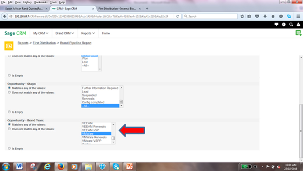Click the yellow Reports icon beside breadcrumb
Image resolution: width=303 pixels, height=171 pixels.
click(x=9, y=46)
